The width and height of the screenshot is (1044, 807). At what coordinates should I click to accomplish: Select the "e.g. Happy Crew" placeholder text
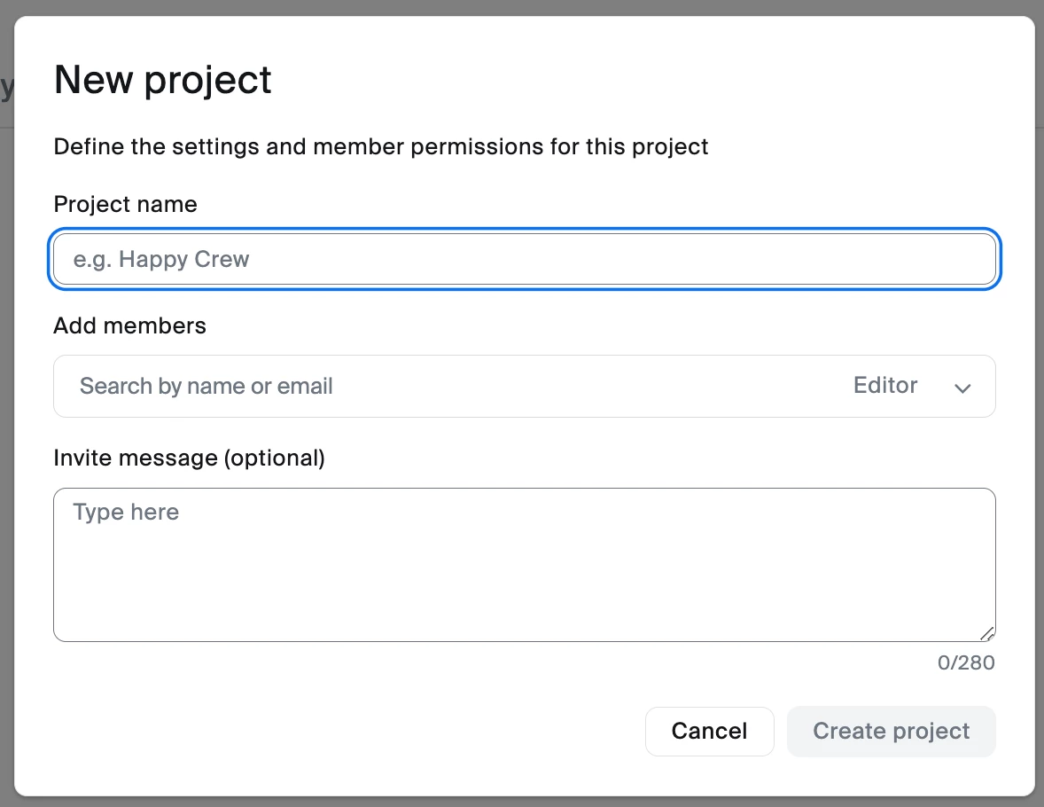point(160,260)
